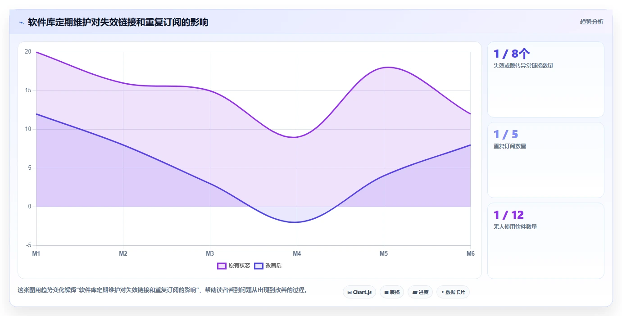Click the description sentence below the chart
This screenshot has width=622, height=316.
click(163, 290)
